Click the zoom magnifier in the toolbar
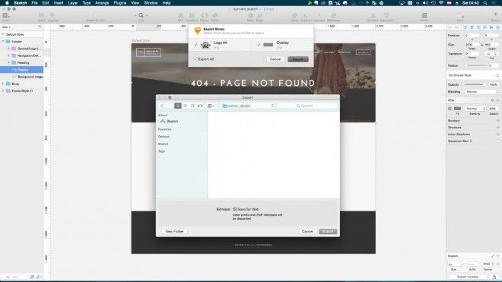This screenshot has height=282, width=502. 141,15
